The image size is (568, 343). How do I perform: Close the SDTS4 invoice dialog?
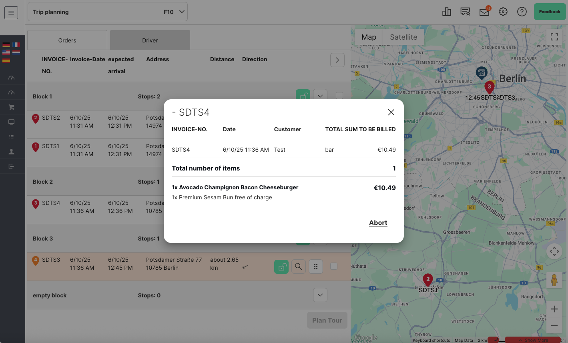[391, 112]
